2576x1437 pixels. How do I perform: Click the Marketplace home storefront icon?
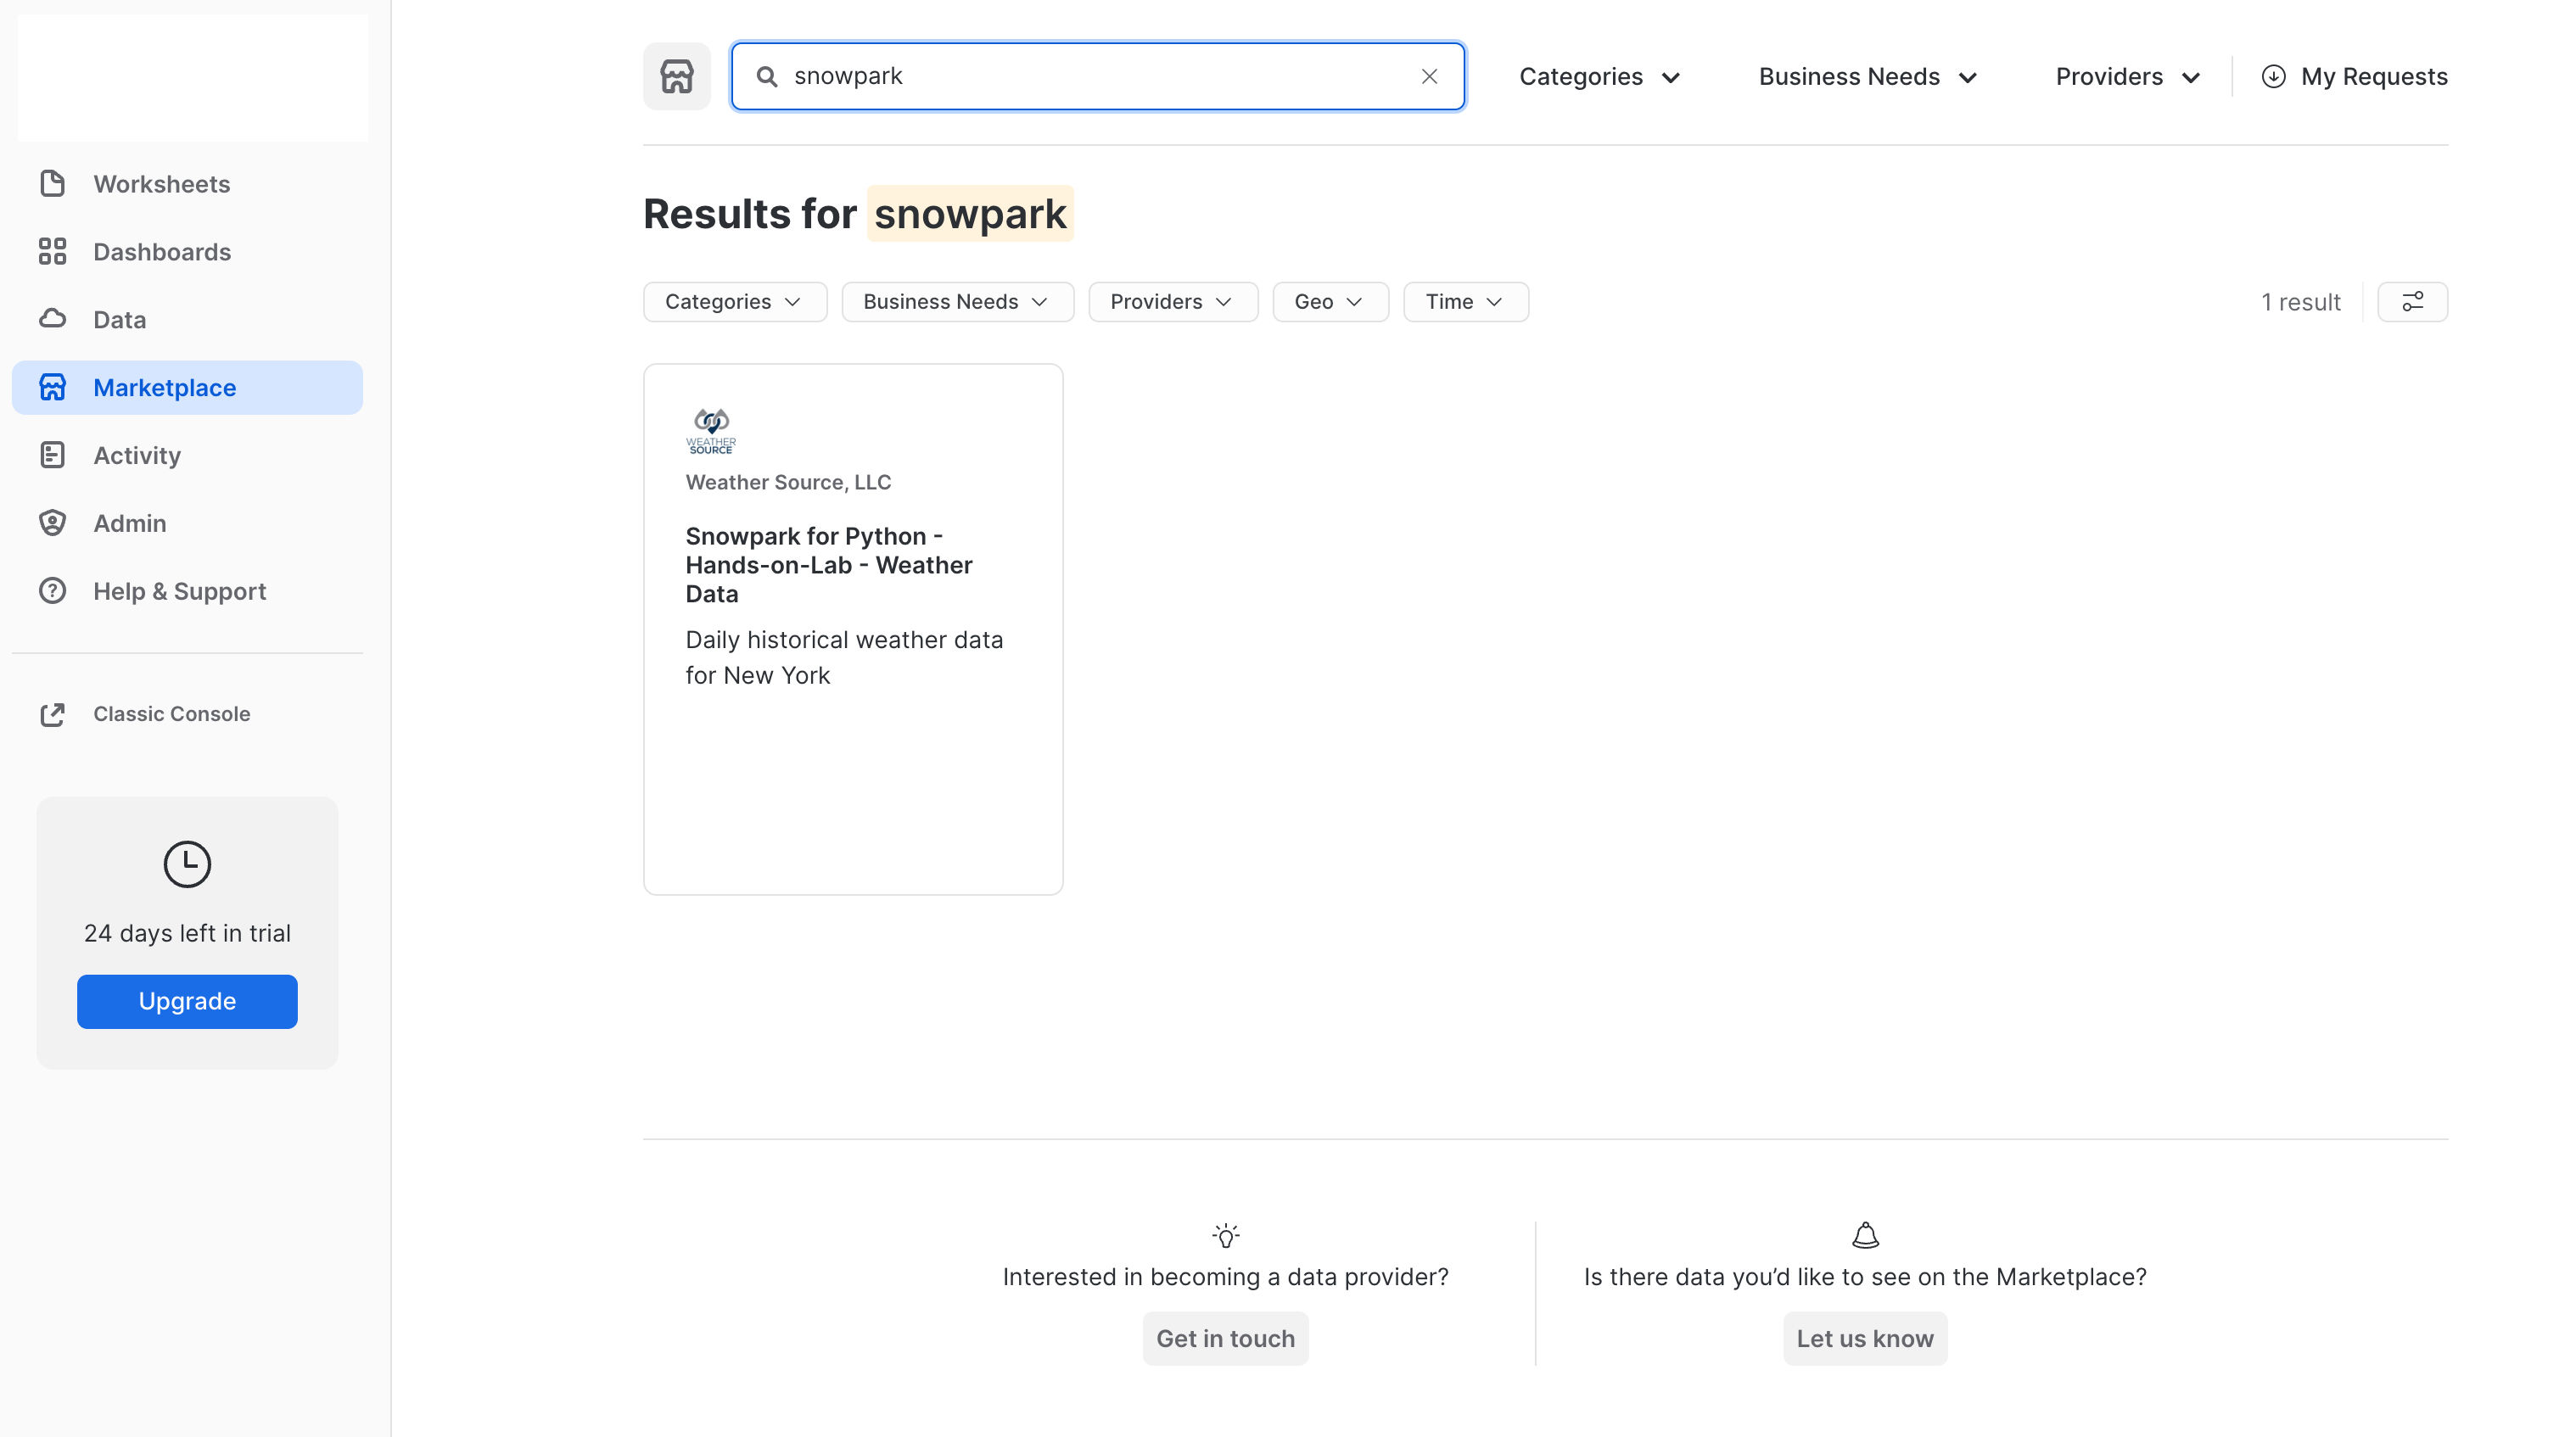(x=676, y=76)
